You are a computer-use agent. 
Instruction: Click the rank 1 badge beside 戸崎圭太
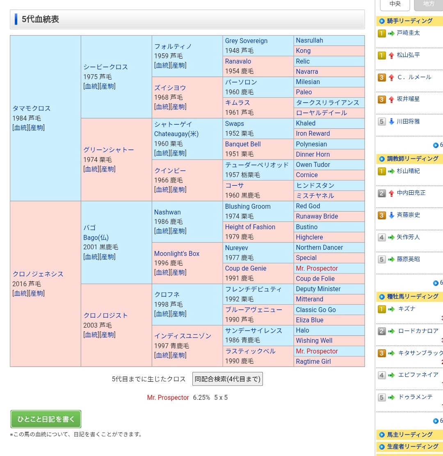(x=381, y=33)
